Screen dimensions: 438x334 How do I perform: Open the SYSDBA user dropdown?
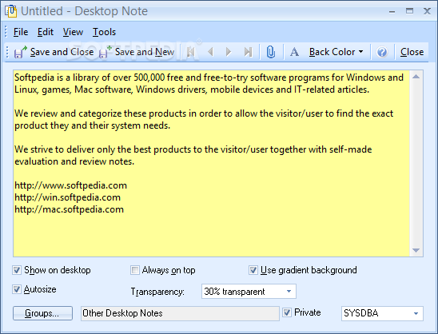tap(382, 313)
